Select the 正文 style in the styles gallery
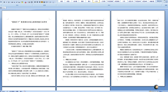The image size is (168, 92). (96, 1)
